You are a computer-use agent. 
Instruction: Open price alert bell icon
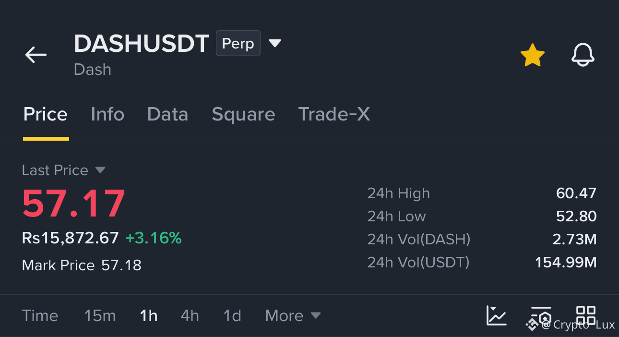pos(583,55)
